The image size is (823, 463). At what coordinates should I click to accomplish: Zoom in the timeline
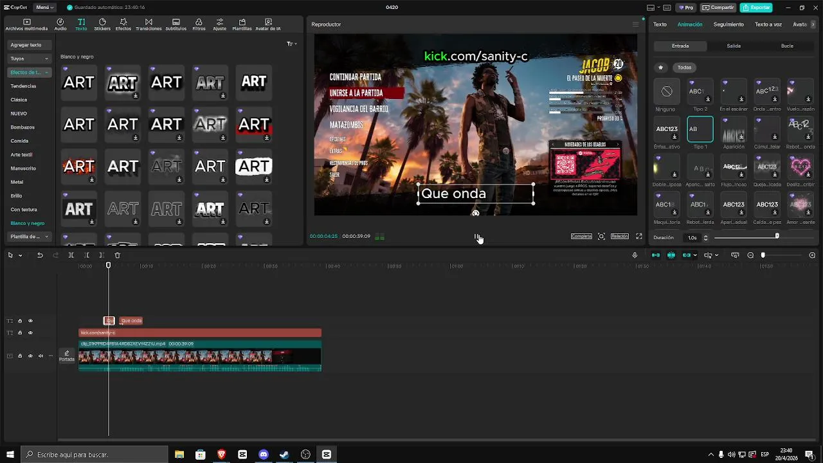click(x=812, y=255)
